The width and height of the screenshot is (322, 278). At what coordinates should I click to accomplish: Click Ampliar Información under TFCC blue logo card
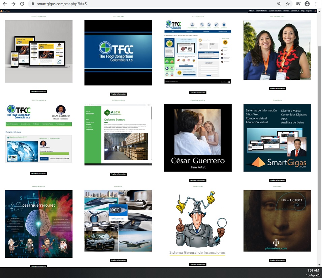(118, 94)
